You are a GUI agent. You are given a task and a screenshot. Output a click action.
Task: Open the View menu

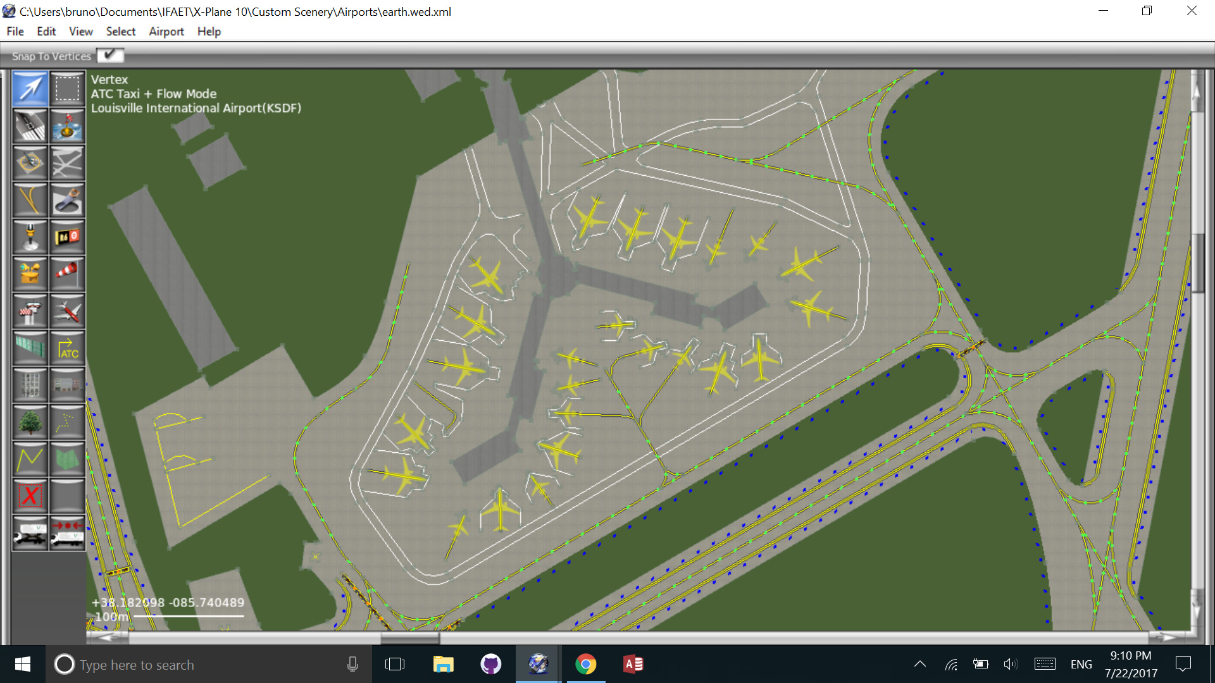[x=80, y=32]
